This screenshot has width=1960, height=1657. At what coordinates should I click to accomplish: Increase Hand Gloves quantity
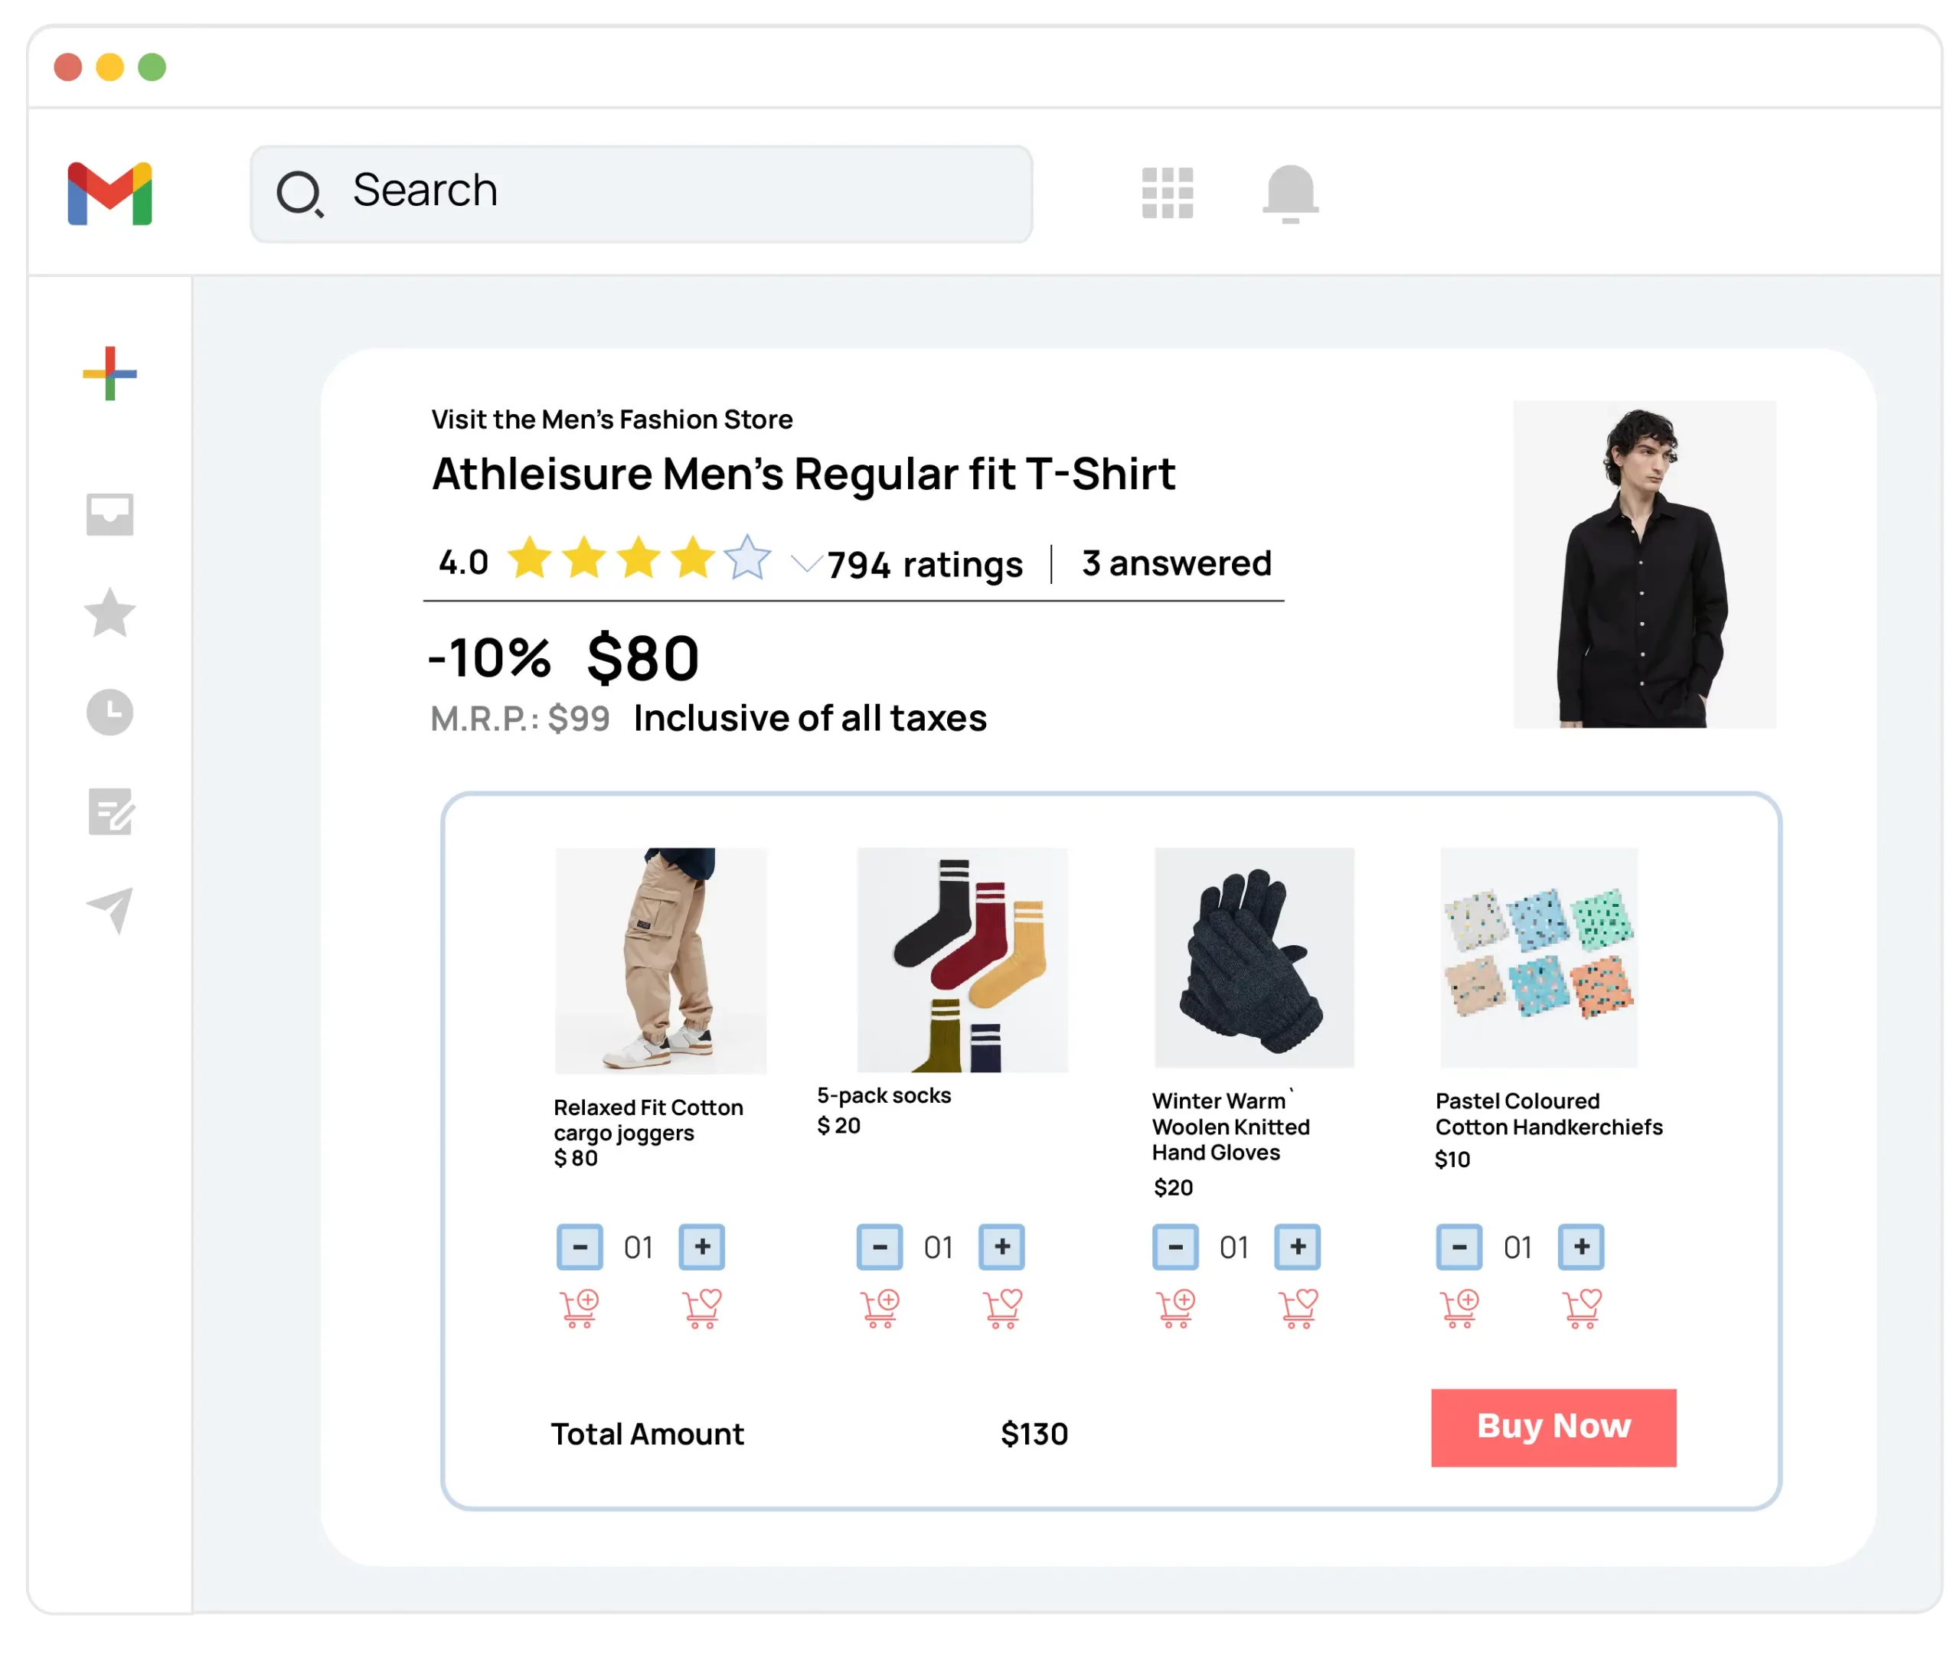coord(1298,1247)
